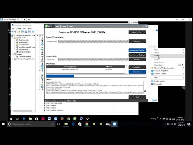This screenshot has height=145, width=193.
Task: Click the Select Port button
Action: pyautogui.click(x=138, y=32)
